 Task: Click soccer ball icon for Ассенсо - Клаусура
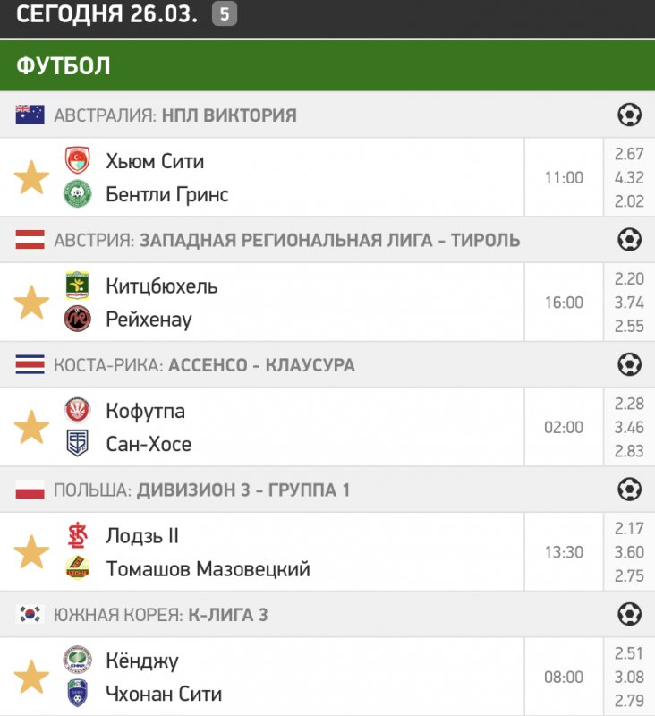pos(630,364)
